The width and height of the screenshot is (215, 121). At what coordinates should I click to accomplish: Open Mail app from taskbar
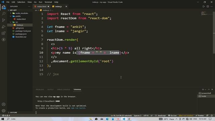point(102,119)
